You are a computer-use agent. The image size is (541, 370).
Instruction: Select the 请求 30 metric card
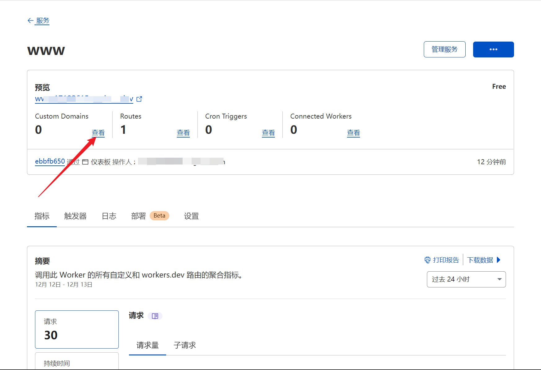pyautogui.click(x=77, y=329)
